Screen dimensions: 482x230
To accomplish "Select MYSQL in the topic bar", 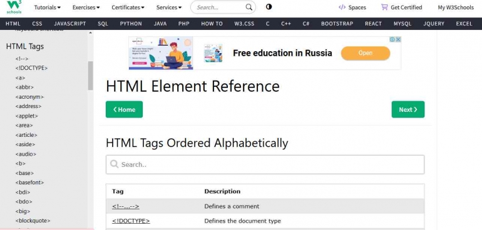I will click(x=403, y=24).
